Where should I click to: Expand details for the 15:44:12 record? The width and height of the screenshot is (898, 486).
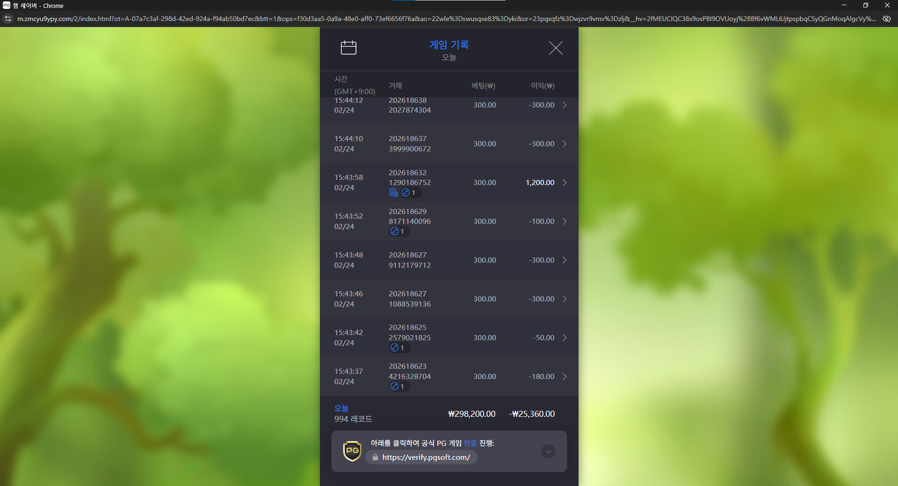coord(565,105)
